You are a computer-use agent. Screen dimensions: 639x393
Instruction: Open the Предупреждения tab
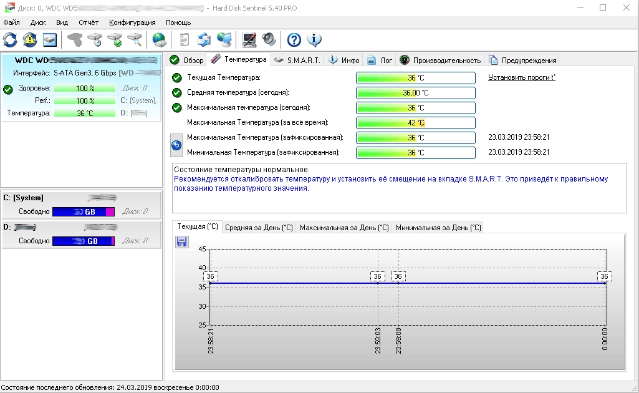(522, 60)
